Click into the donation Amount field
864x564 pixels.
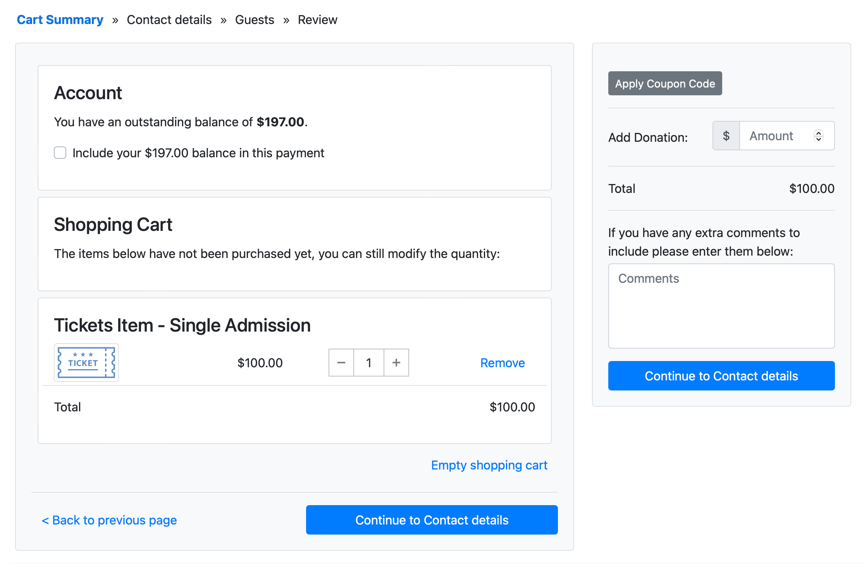coord(775,136)
